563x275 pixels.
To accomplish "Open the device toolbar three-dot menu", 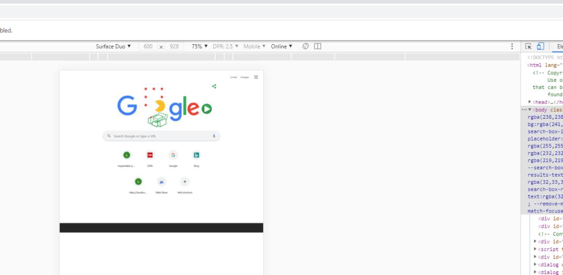I will (x=512, y=46).
